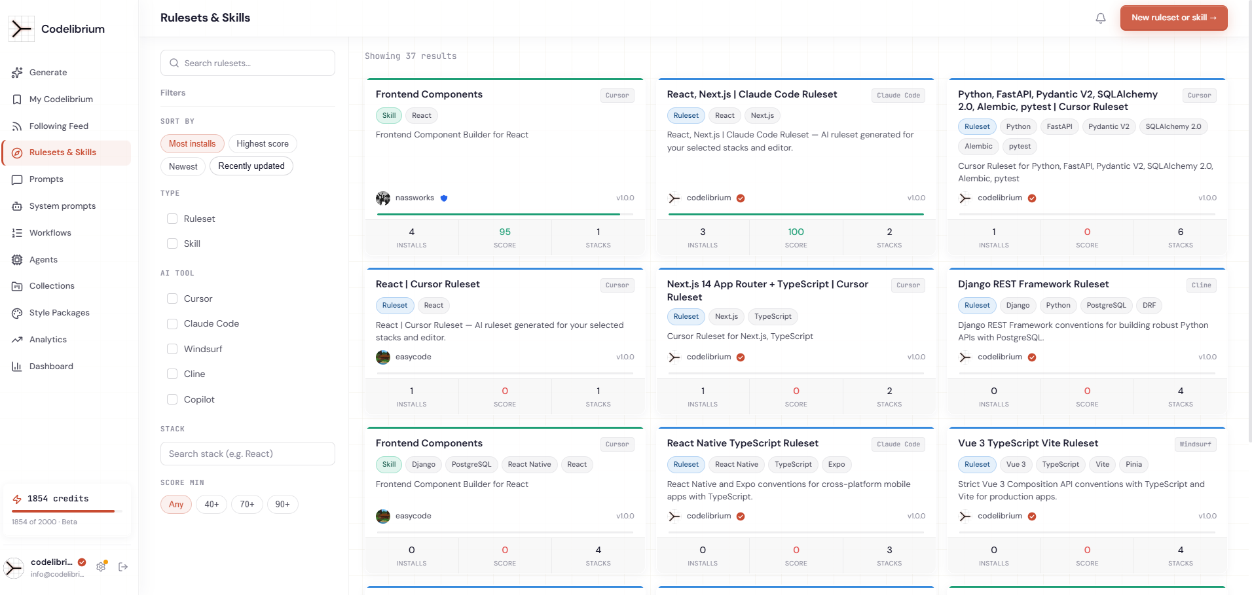Click the Dashboard bar chart icon
Screen dimensions: 1252x595
(x=17, y=367)
